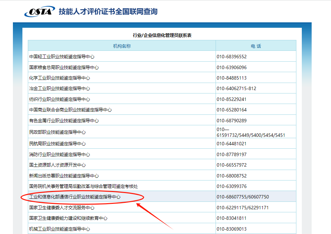Click phone number 010-68008752
Viewport: 331px width, 234px height.
232,176
